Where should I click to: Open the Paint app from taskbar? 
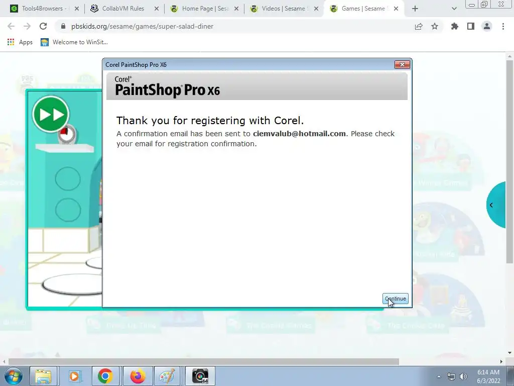(x=168, y=376)
